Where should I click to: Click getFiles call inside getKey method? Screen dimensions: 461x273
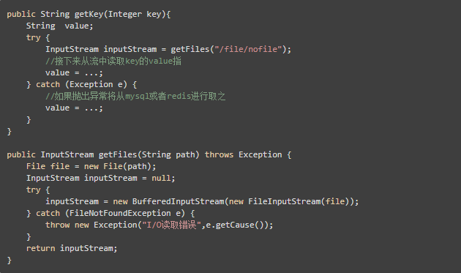[190, 49]
